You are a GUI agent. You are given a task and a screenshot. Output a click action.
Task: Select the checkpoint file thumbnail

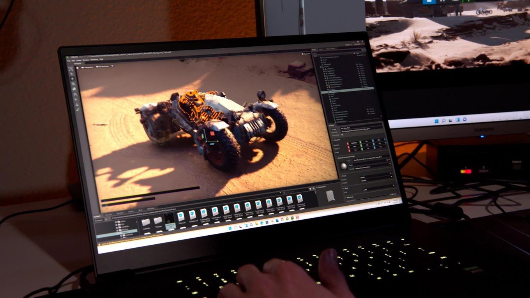(330, 196)
